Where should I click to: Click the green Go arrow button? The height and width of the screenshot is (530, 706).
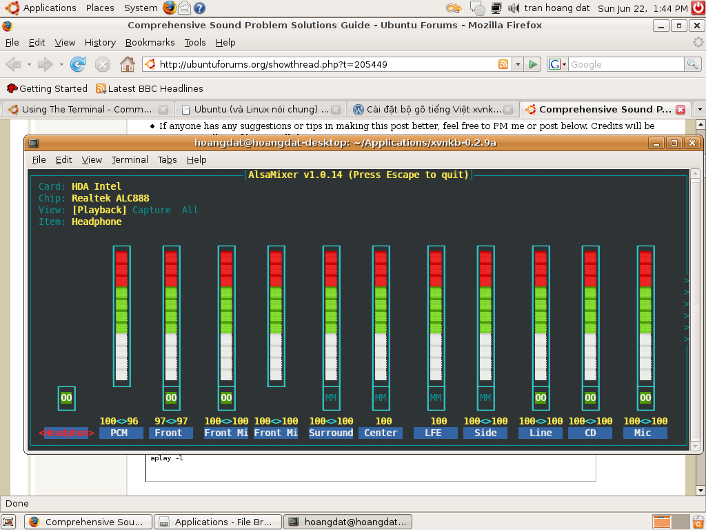point(533,64)
